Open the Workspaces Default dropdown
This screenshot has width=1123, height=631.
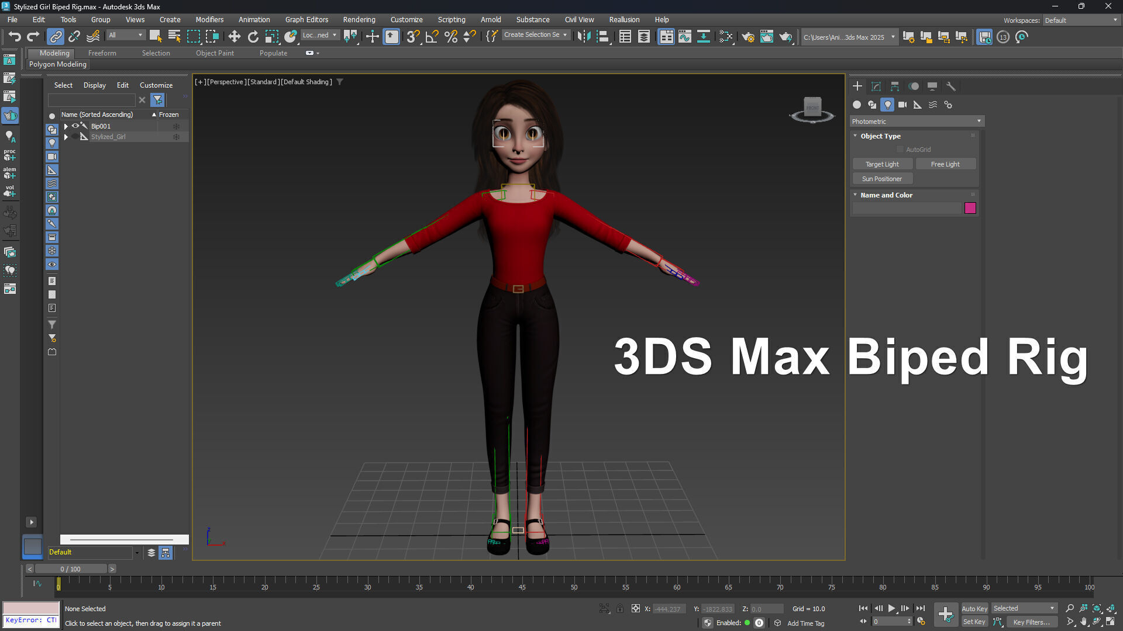click(1081, 20)
